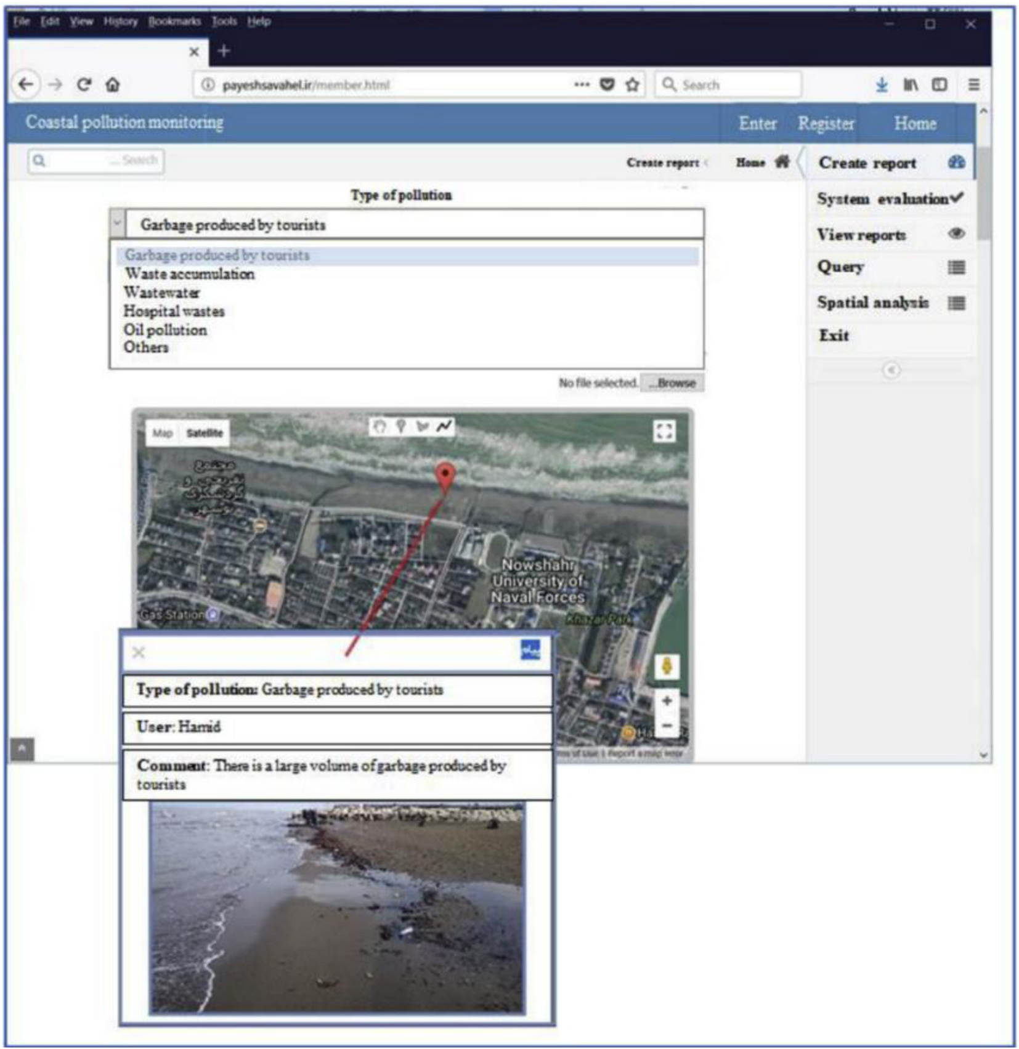
Task: Click the map zoom in plus button
Action: 667,701
